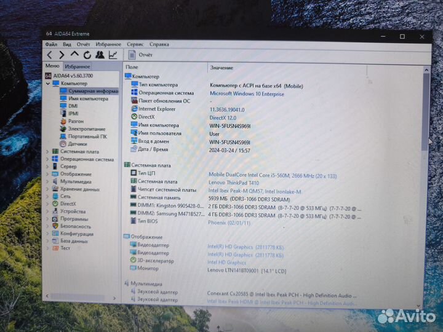Open the Разгон tree item
443x332 pixels.
pos(76,121)
